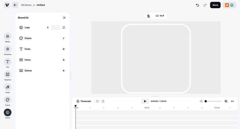240x129 pixels.
Task: Select the Untitled project title
Action: pos(41,5)
